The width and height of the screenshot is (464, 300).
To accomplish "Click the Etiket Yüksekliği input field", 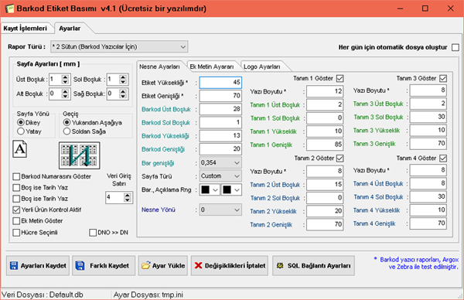I will pos(220,82).
